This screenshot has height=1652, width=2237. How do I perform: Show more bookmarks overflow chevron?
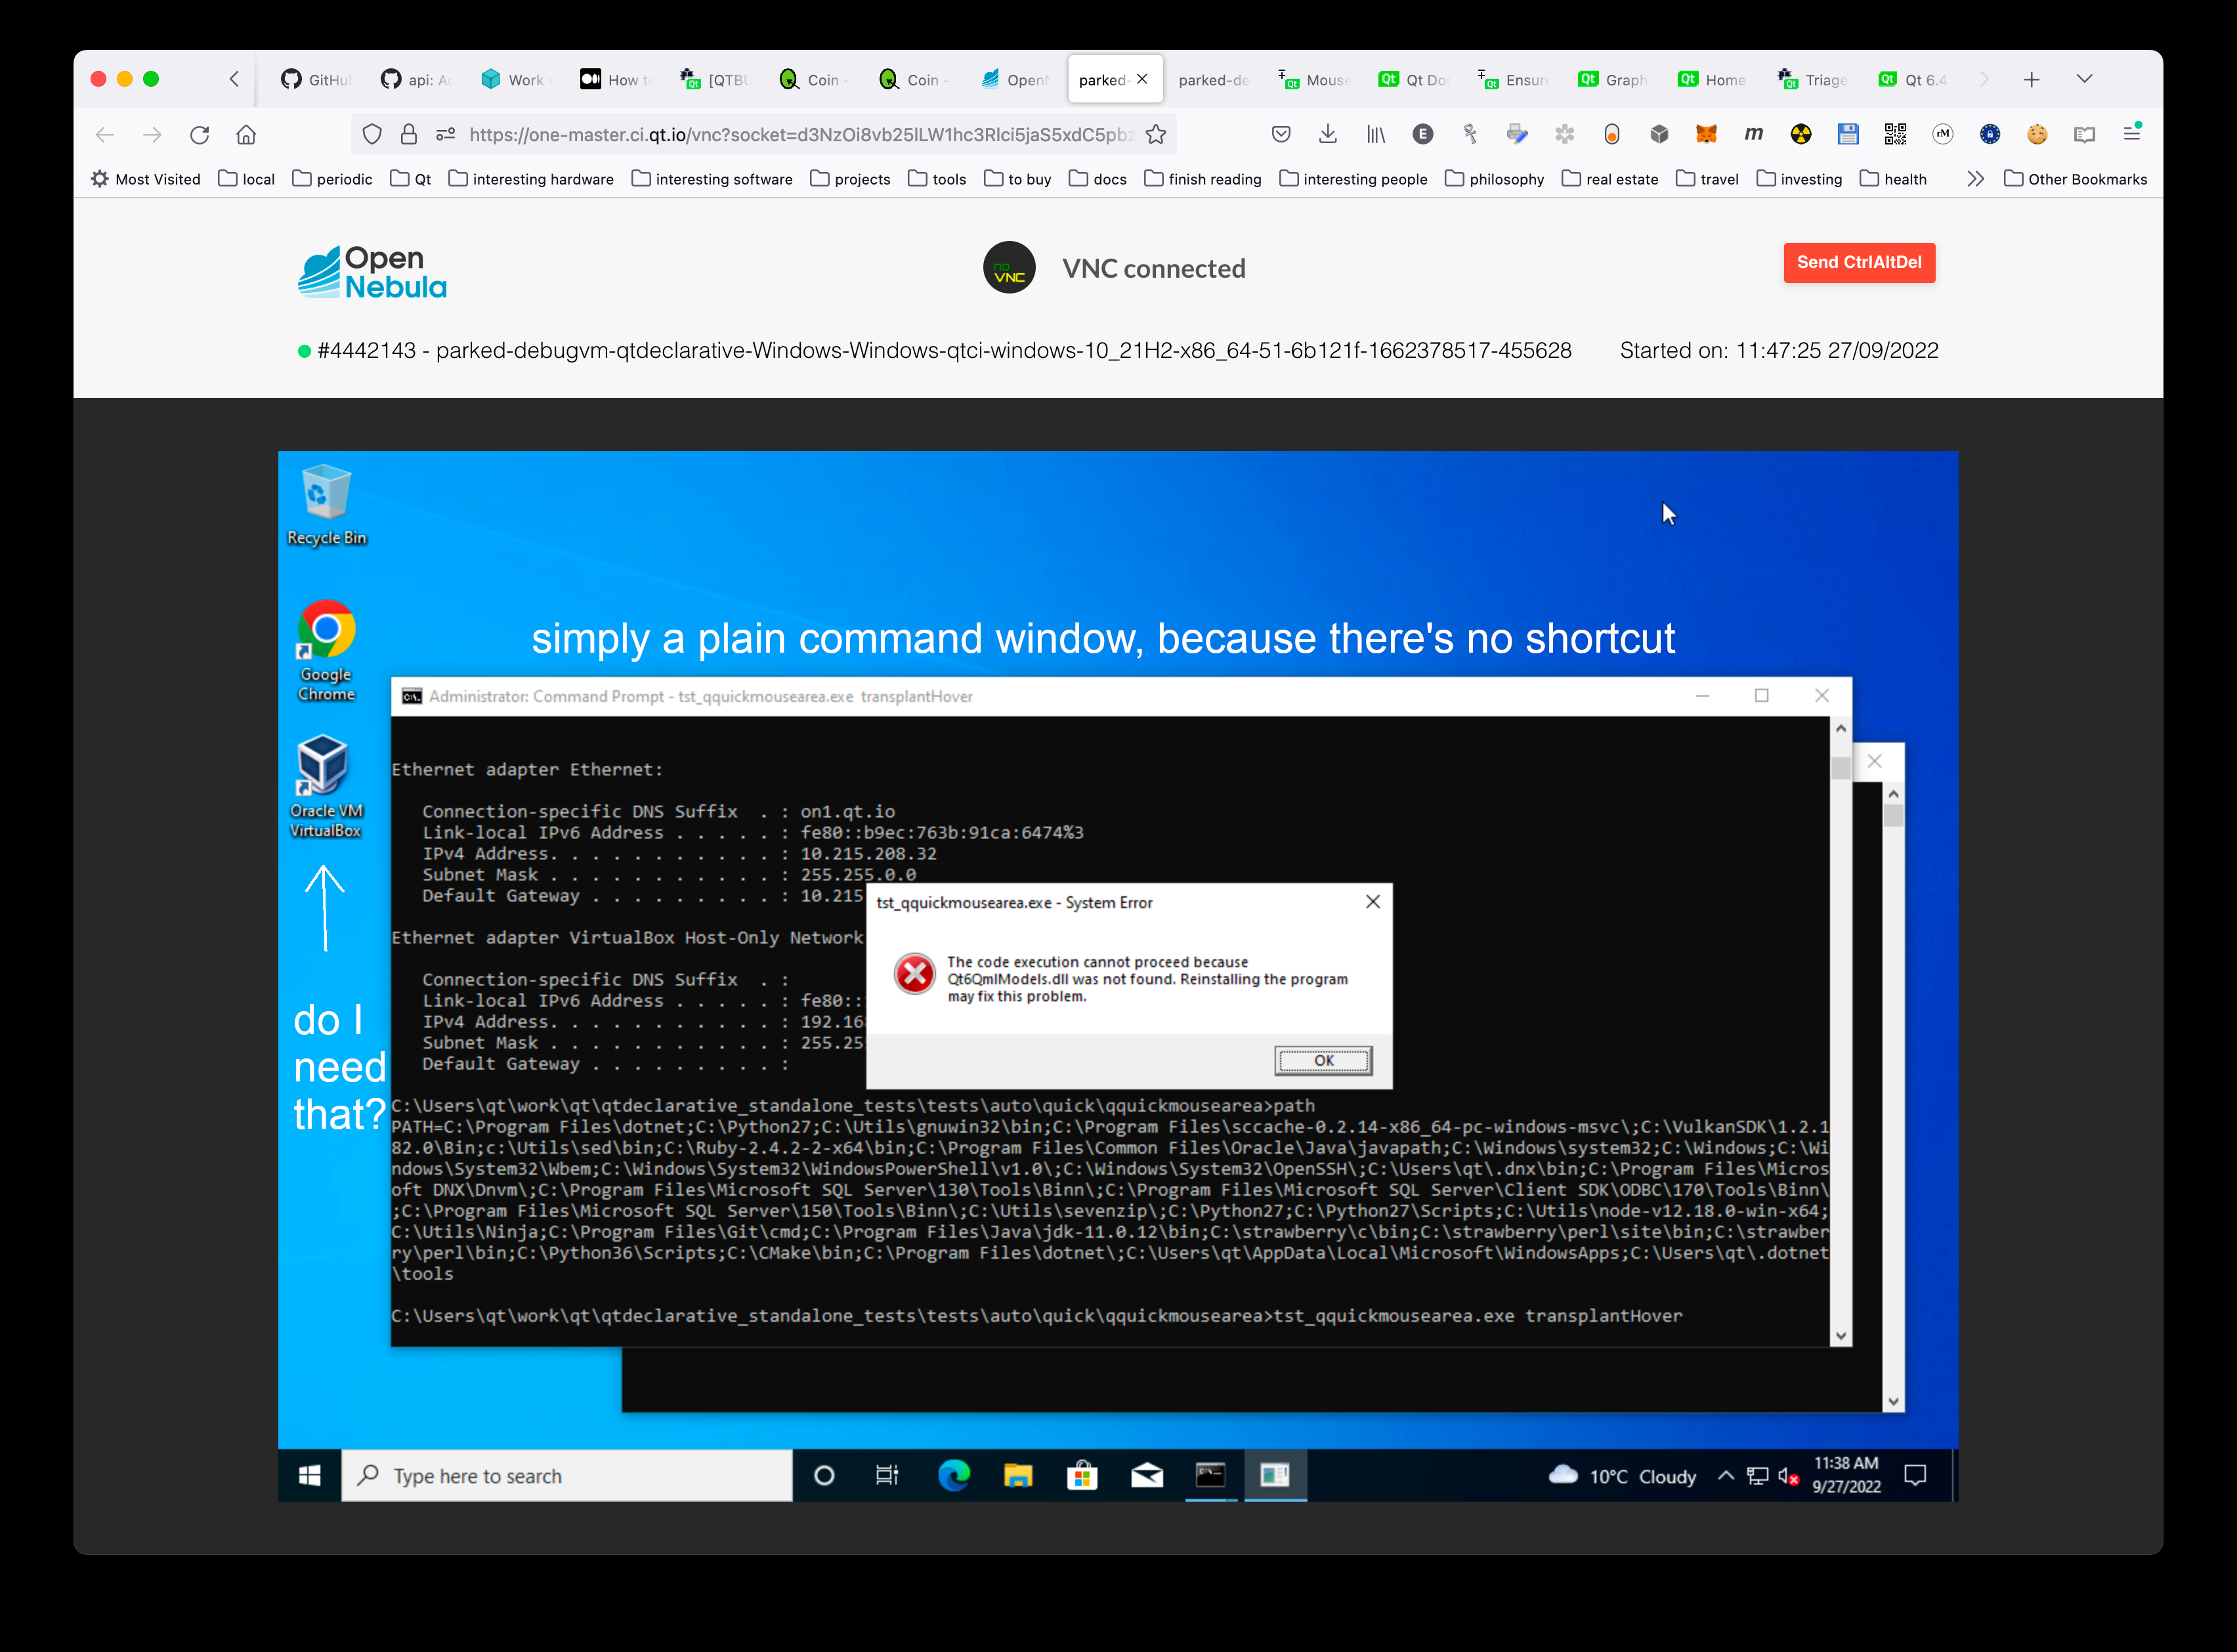click(1975, 179)
